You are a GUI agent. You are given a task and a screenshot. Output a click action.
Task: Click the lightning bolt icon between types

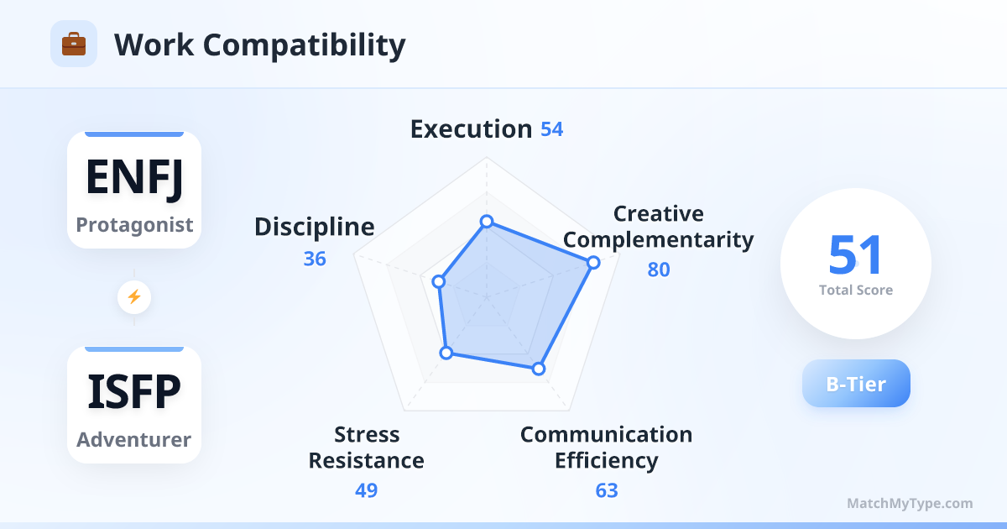click(x=134, y=296)
